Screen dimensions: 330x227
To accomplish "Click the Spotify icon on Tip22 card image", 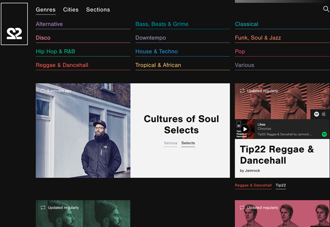I will click(x=316, y=114).
